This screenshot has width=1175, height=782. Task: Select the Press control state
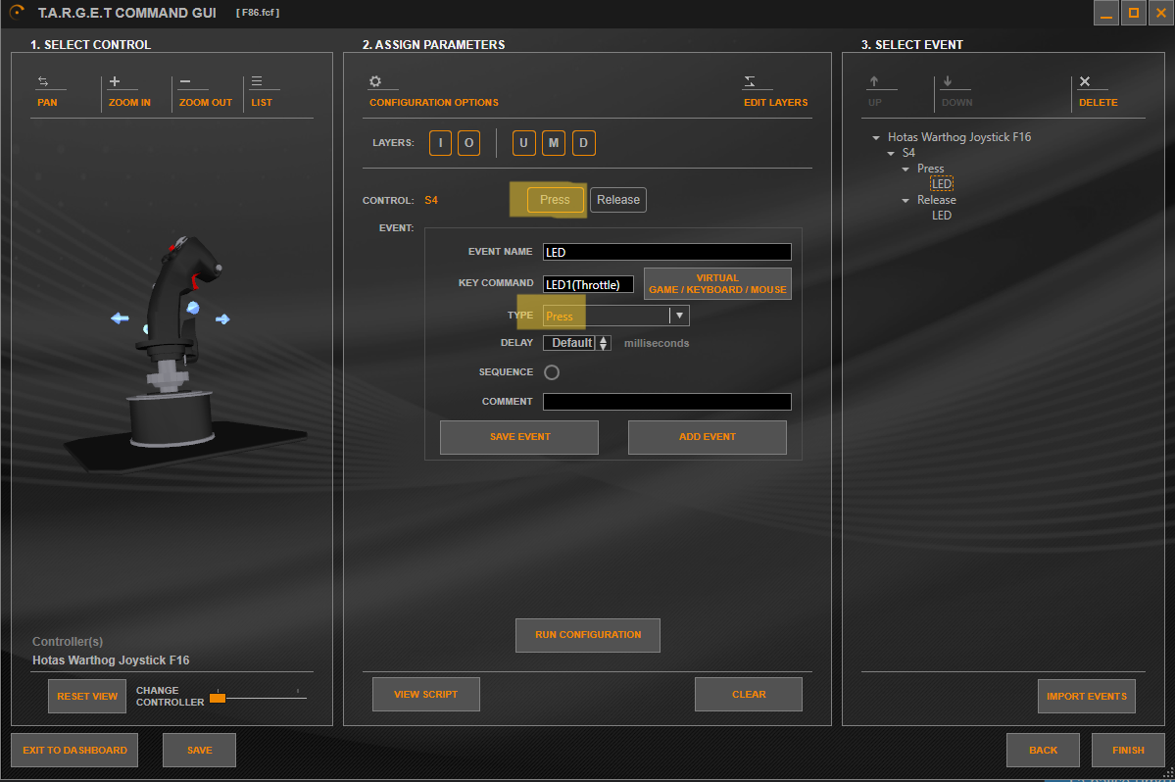(x=556, y=200)
